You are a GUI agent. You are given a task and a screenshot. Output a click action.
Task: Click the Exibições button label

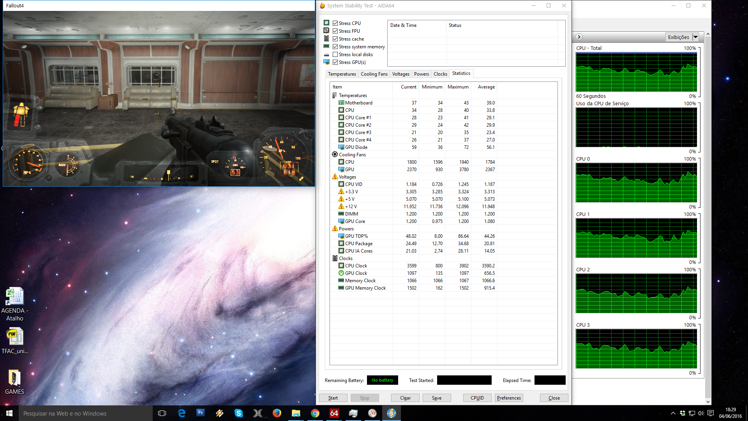click(x=678, y=37)
